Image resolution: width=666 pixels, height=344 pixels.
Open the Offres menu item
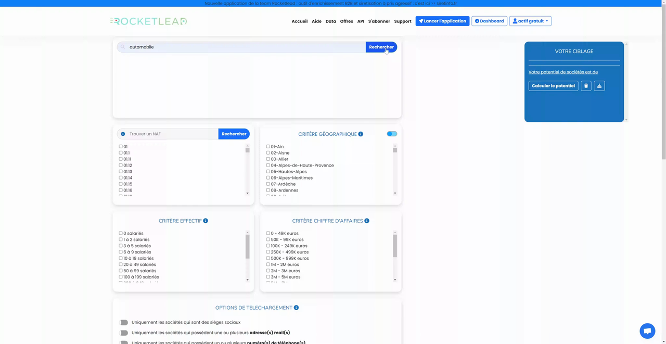click(x=347, y=21)
